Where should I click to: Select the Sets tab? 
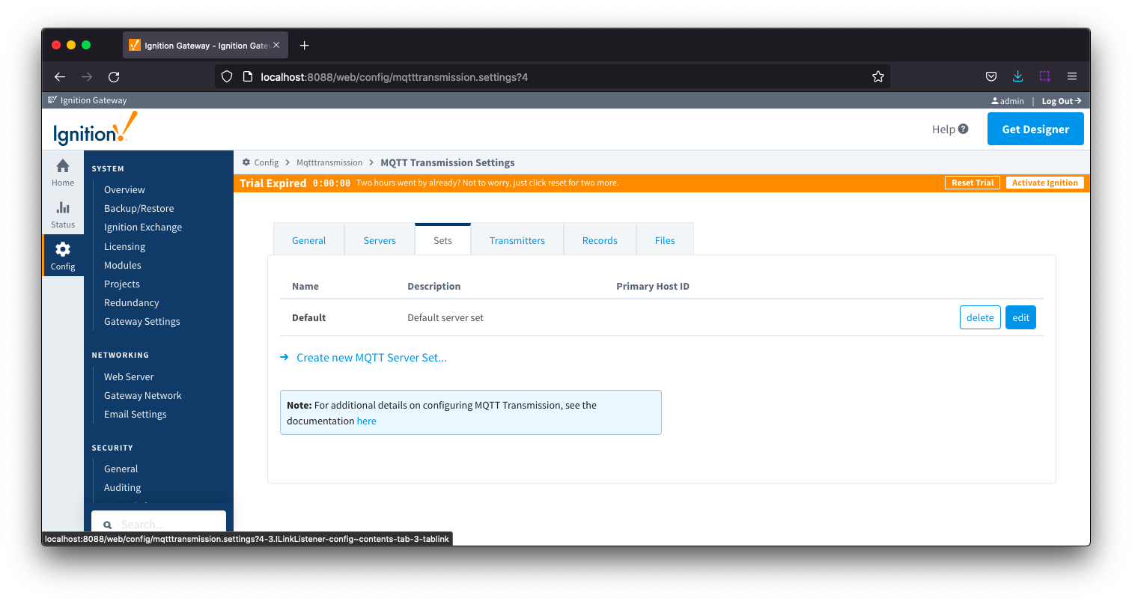click(442, 240)
